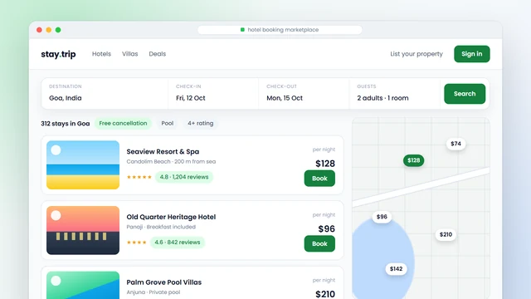Screen dimensions: 531x299
Task: Select the $142 map price marker
Action: (396, 269)
